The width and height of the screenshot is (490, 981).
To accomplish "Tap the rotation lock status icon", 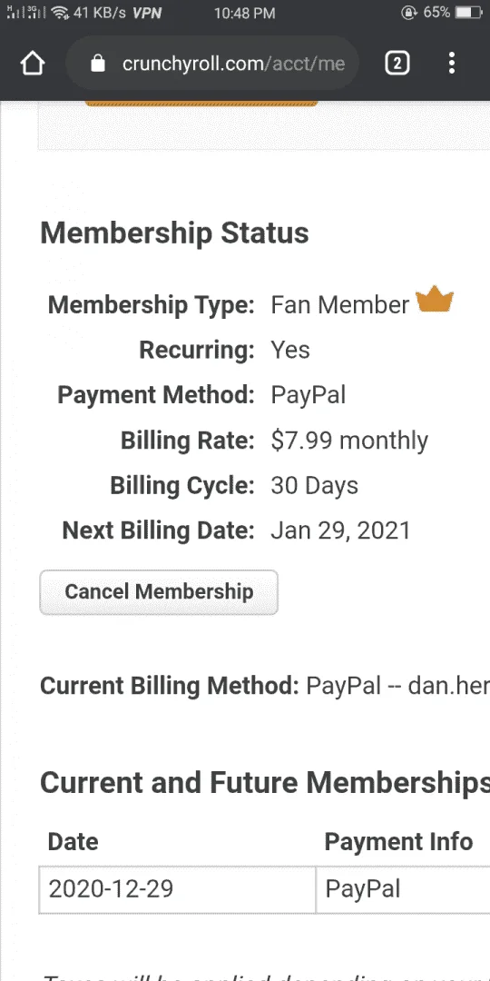I will point(408,13).
